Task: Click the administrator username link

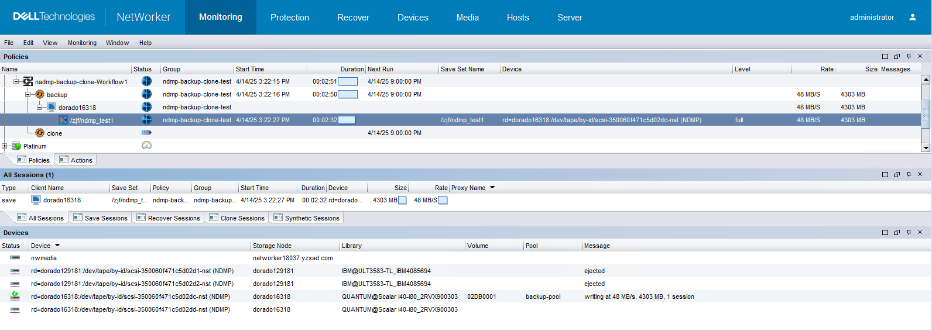Action: pyautogui.click(x=872, y=17)
